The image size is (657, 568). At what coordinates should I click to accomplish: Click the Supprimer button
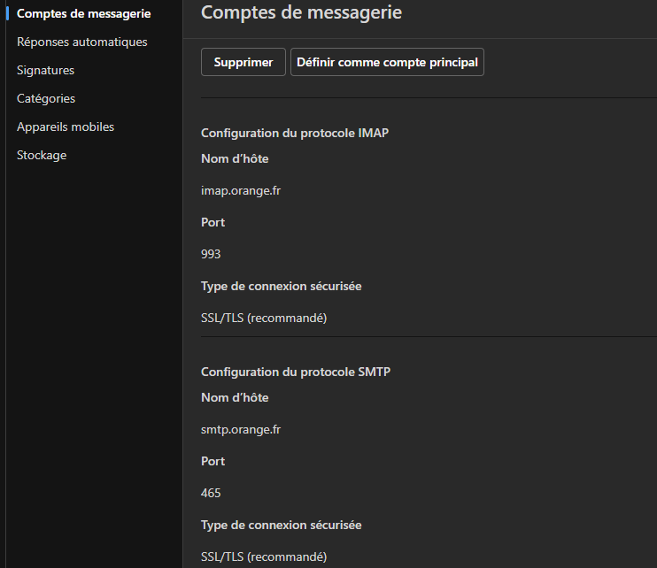click(x=243, y=62)
